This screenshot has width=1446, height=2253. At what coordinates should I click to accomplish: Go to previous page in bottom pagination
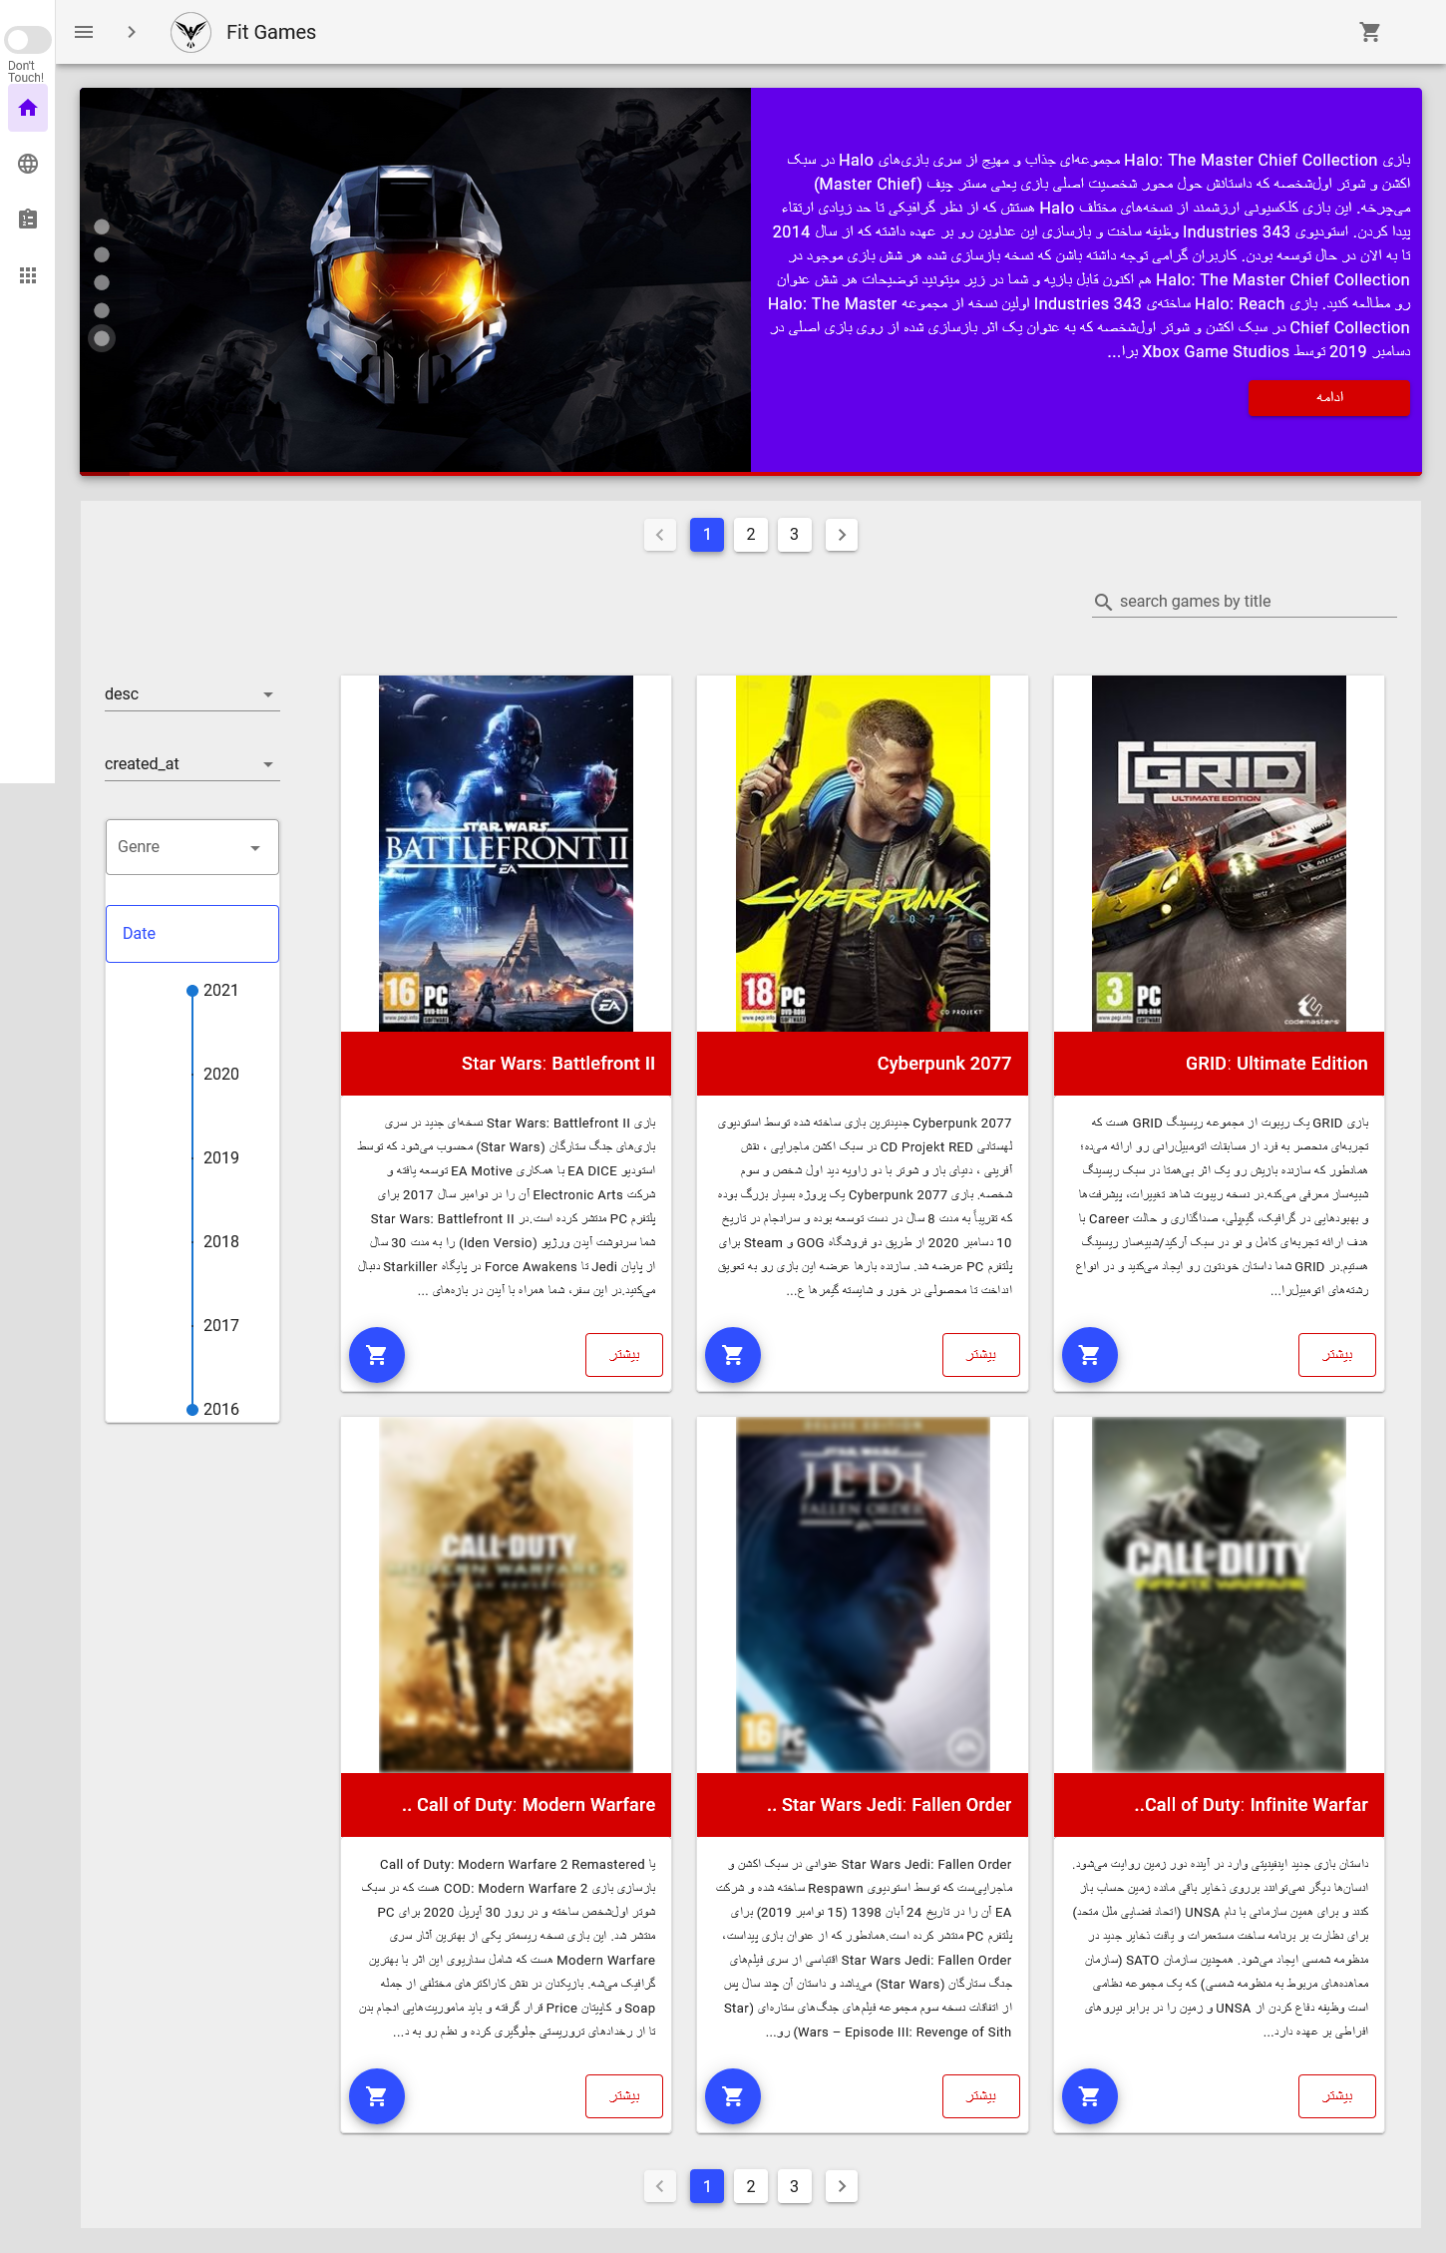coord(660,2186)
